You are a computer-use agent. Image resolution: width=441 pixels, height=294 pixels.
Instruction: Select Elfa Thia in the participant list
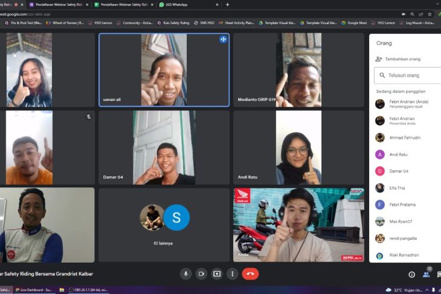(x=408, y=188)
